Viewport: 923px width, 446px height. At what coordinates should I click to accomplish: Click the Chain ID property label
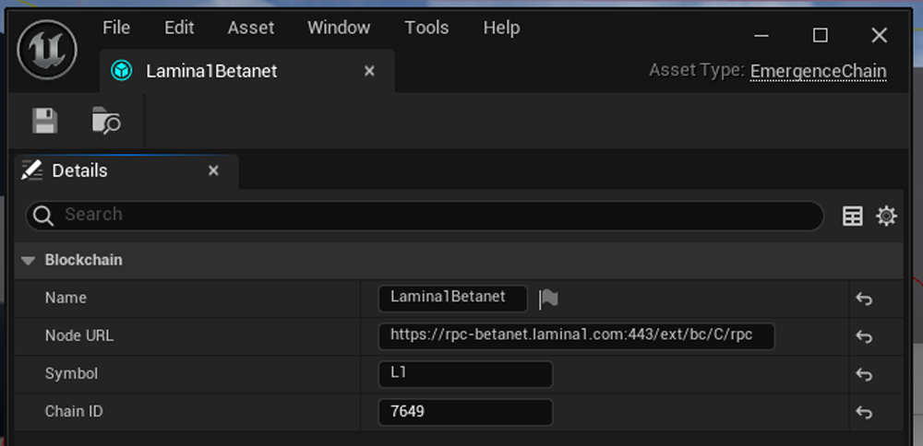pos(74,411)
